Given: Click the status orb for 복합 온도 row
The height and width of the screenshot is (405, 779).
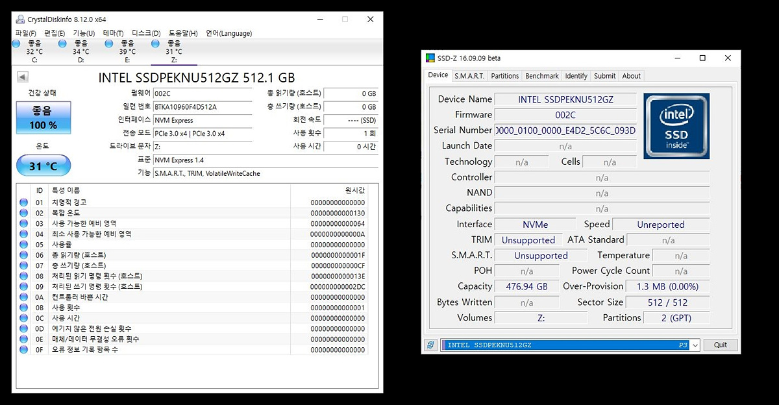Looking at the screenshot, I should point(24,213).
